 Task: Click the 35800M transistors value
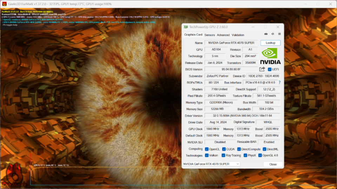tap(250, 63)
